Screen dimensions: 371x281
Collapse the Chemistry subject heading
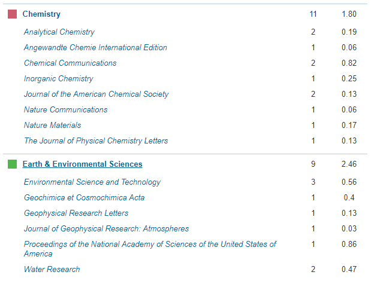pyautogui.click(x=41, y=14)
